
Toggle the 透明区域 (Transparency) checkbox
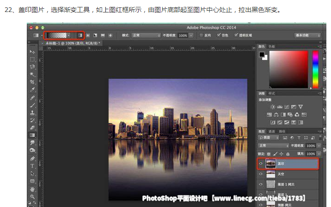pyautogui.click(x=236, y=35)
